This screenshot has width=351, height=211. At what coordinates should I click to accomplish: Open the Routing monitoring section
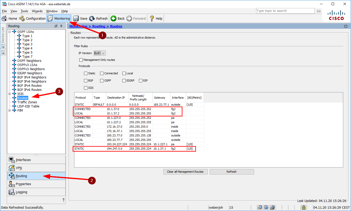(36, 176)
